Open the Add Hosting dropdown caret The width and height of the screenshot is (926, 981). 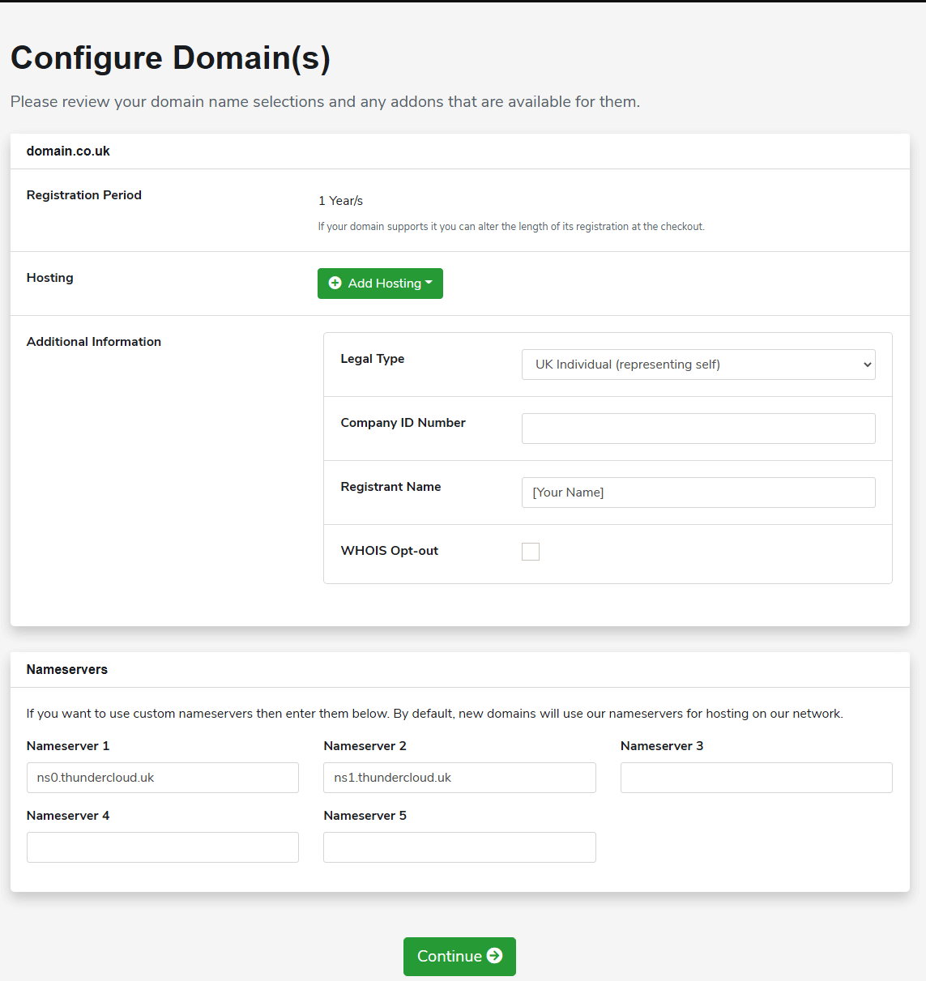(429, 284)
